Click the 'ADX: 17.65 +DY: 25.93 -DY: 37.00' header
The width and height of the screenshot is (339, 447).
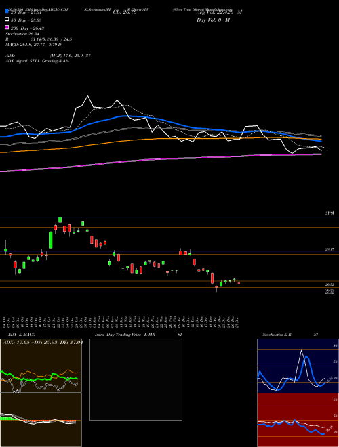pos(42,342)
